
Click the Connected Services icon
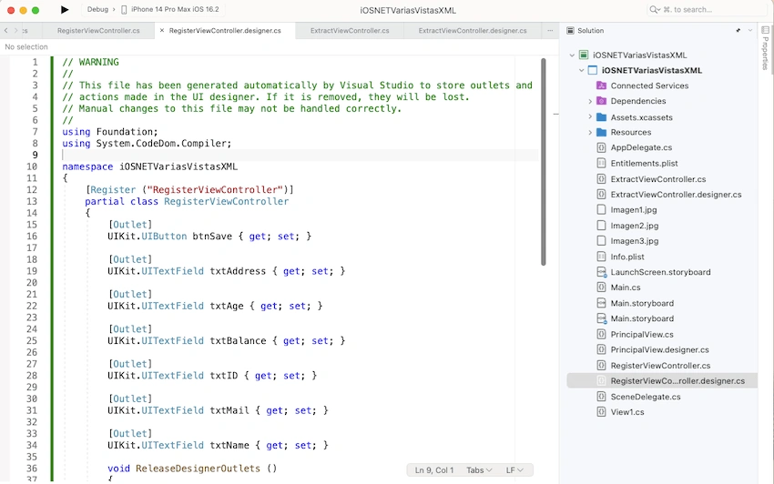[x=601, y=86]
